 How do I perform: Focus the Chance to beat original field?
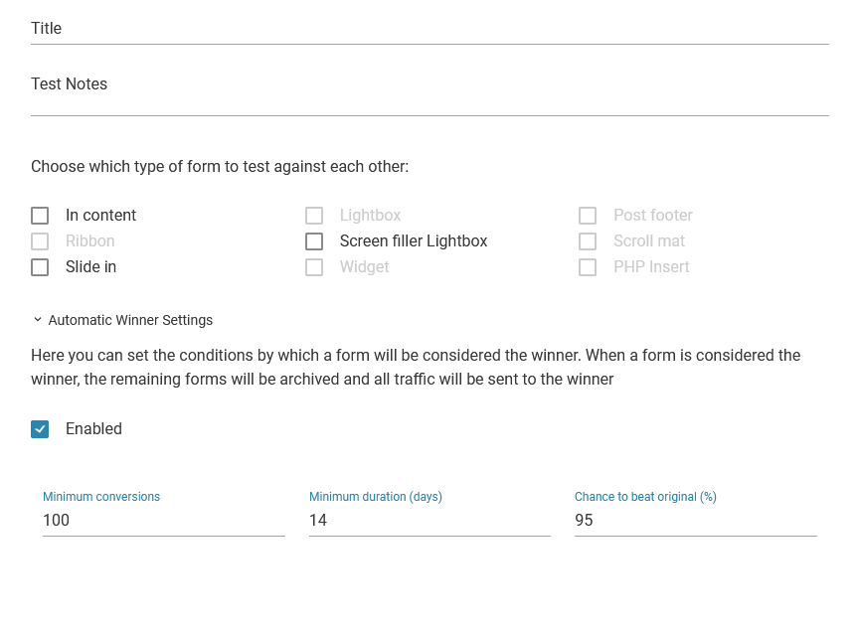coord(695,521)
